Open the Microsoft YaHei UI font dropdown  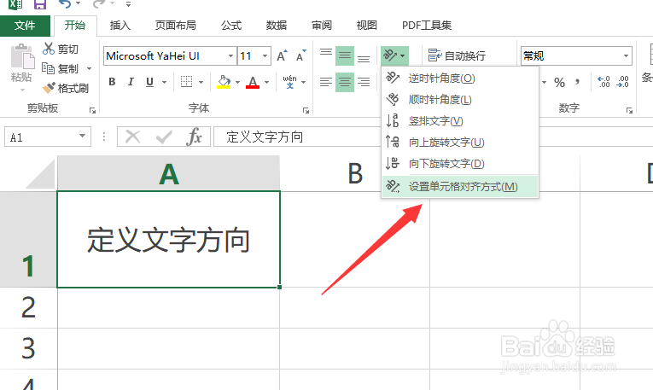coord(230,55)
